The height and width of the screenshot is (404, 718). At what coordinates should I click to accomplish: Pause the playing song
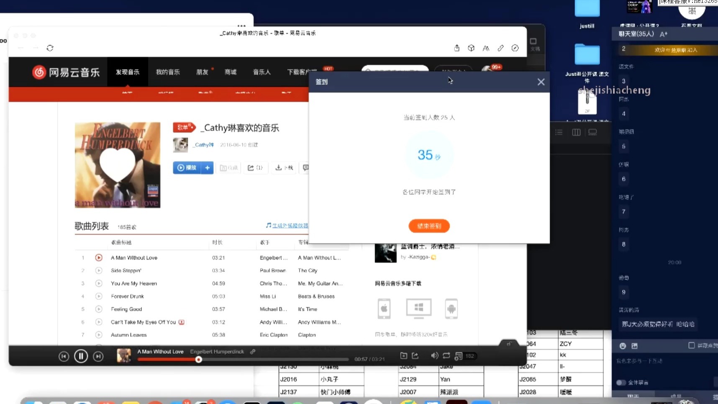(81, 356)
